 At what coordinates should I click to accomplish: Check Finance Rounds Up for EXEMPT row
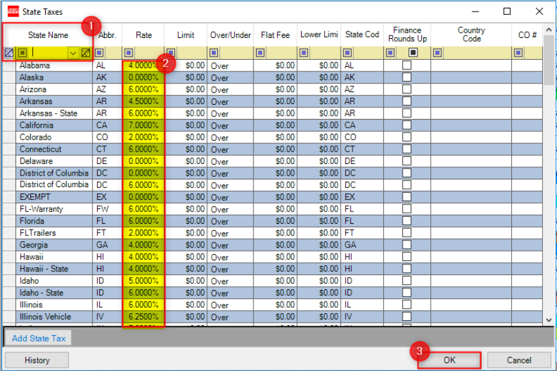pos(406,197)
